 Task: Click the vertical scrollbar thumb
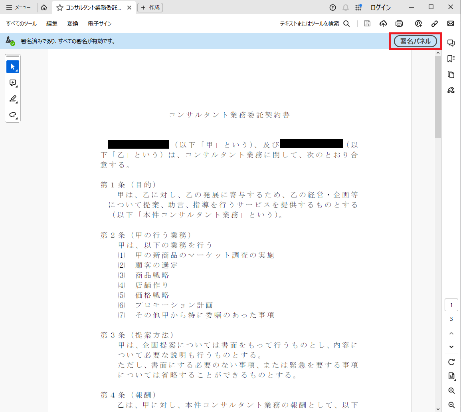coord(438,96)
